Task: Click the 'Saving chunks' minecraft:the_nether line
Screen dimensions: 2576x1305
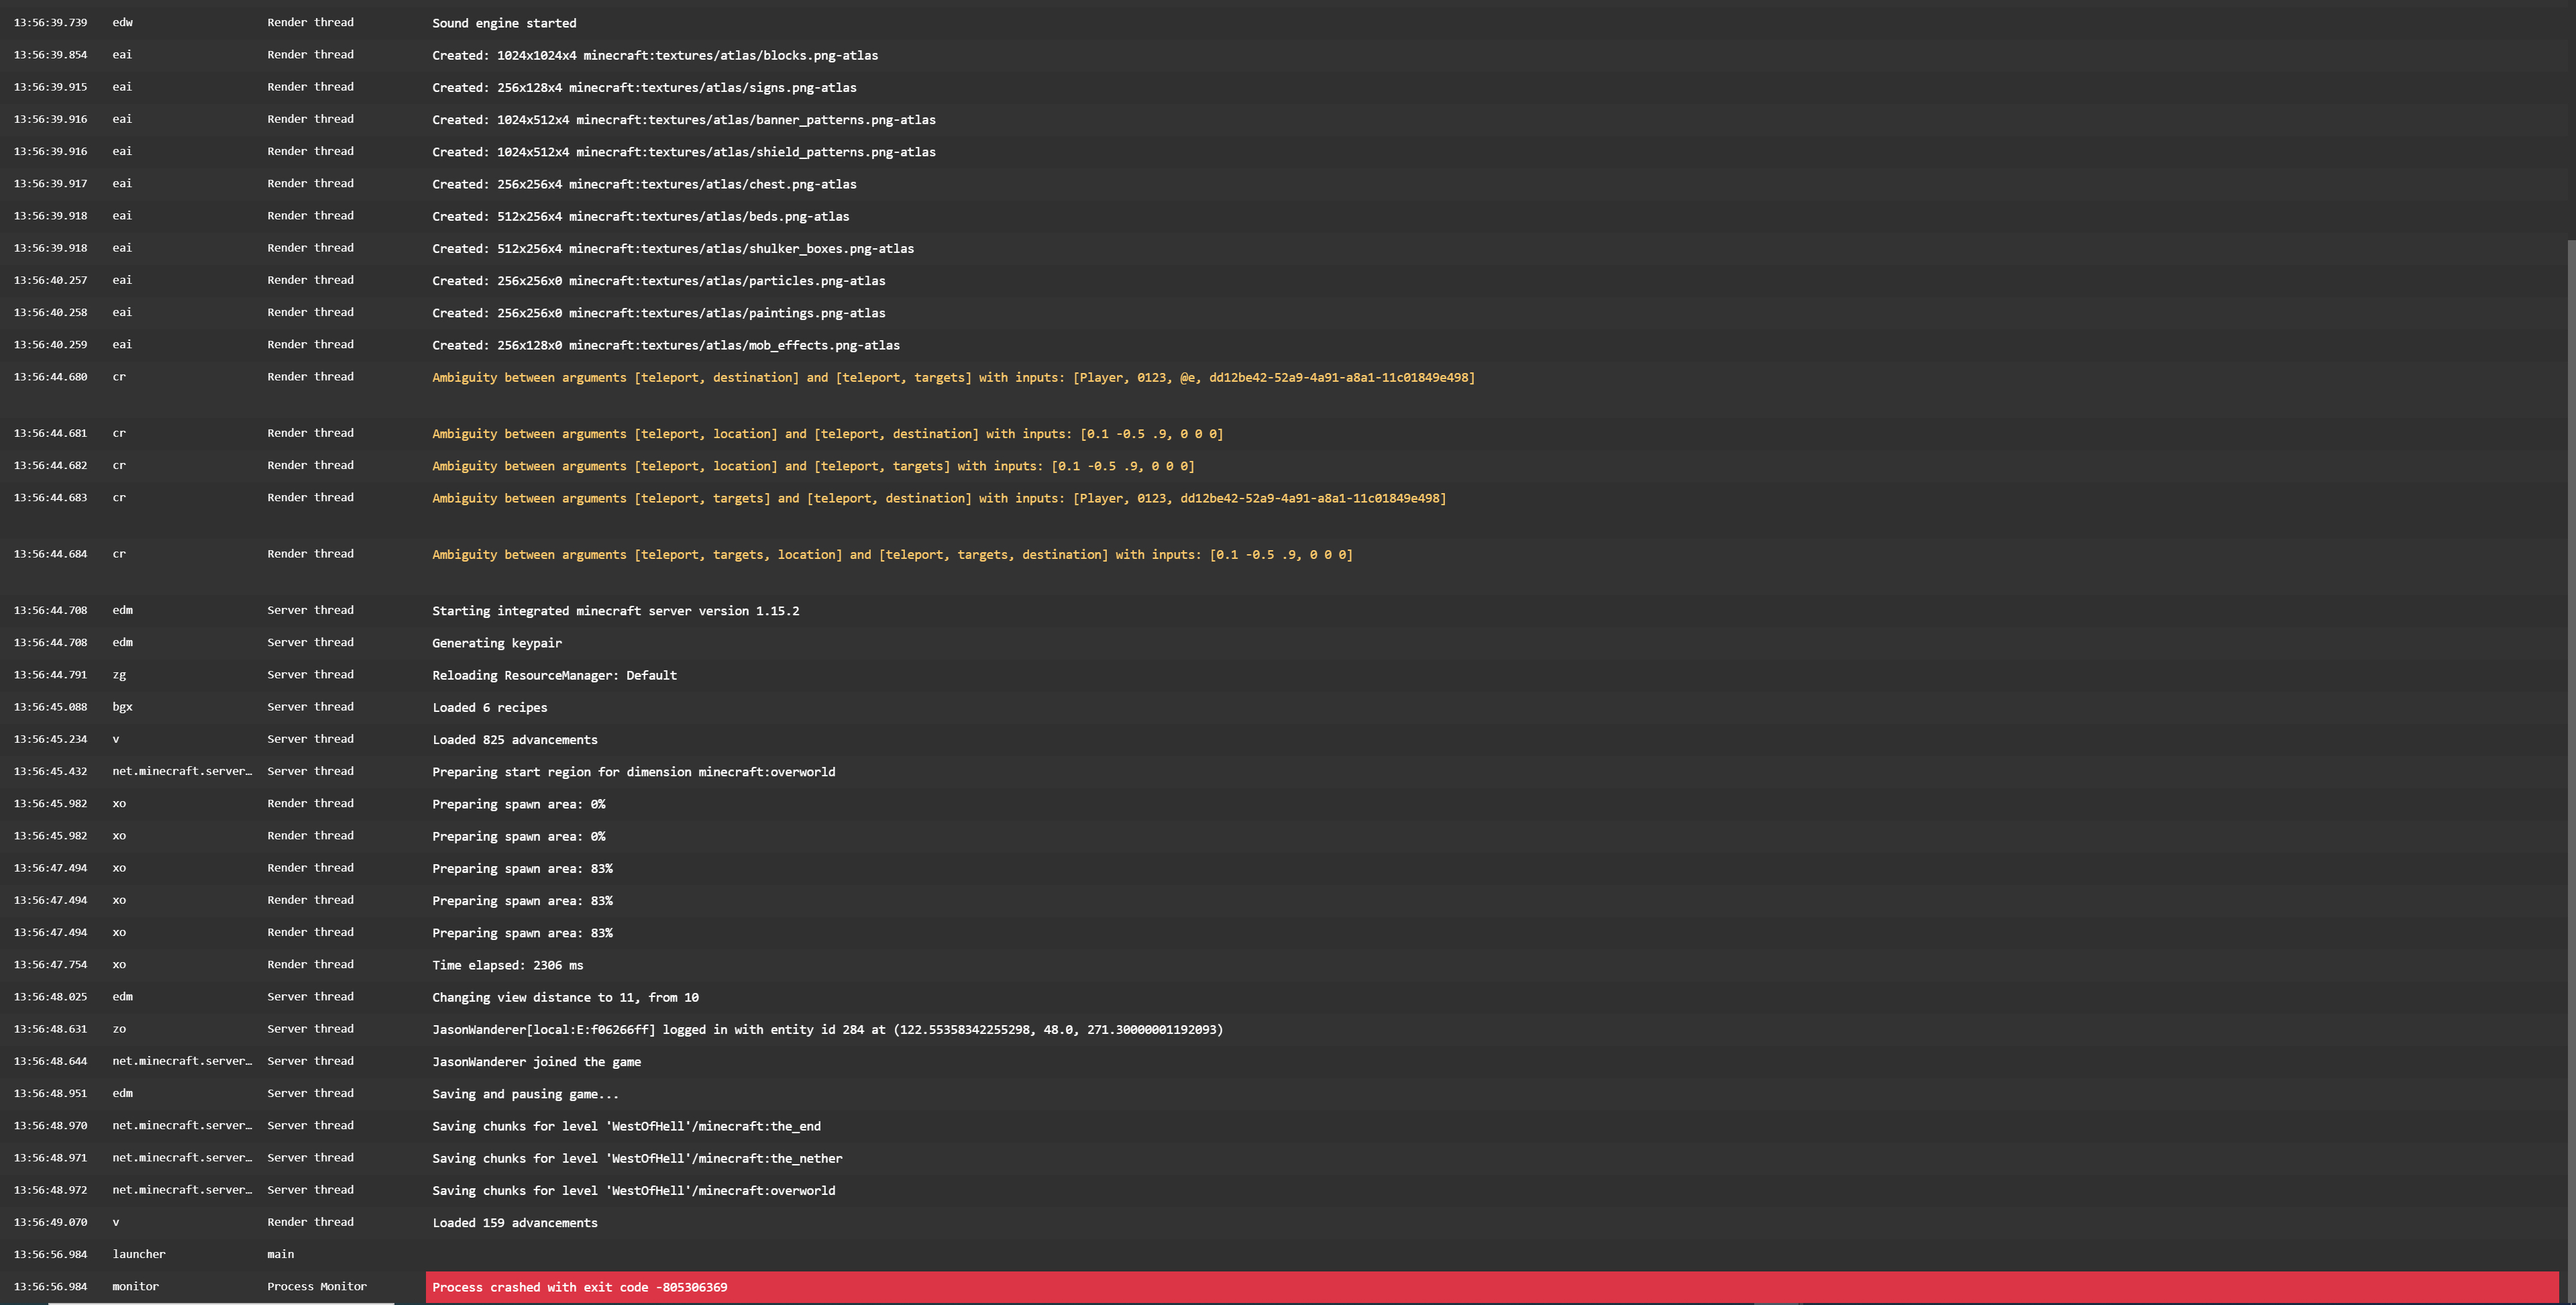Action: click(637, 1158)
